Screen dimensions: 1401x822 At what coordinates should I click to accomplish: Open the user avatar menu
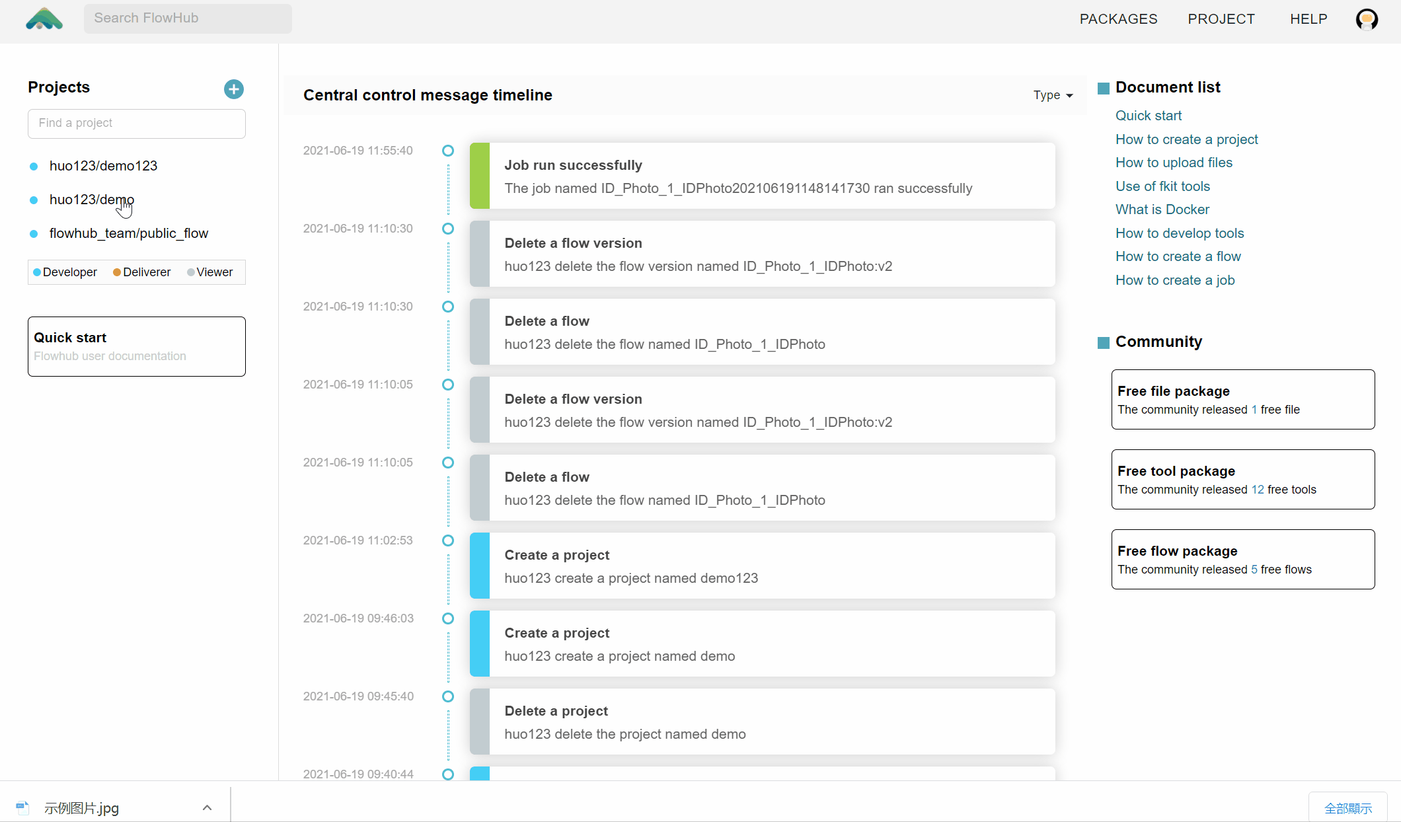pos(1367,19)
